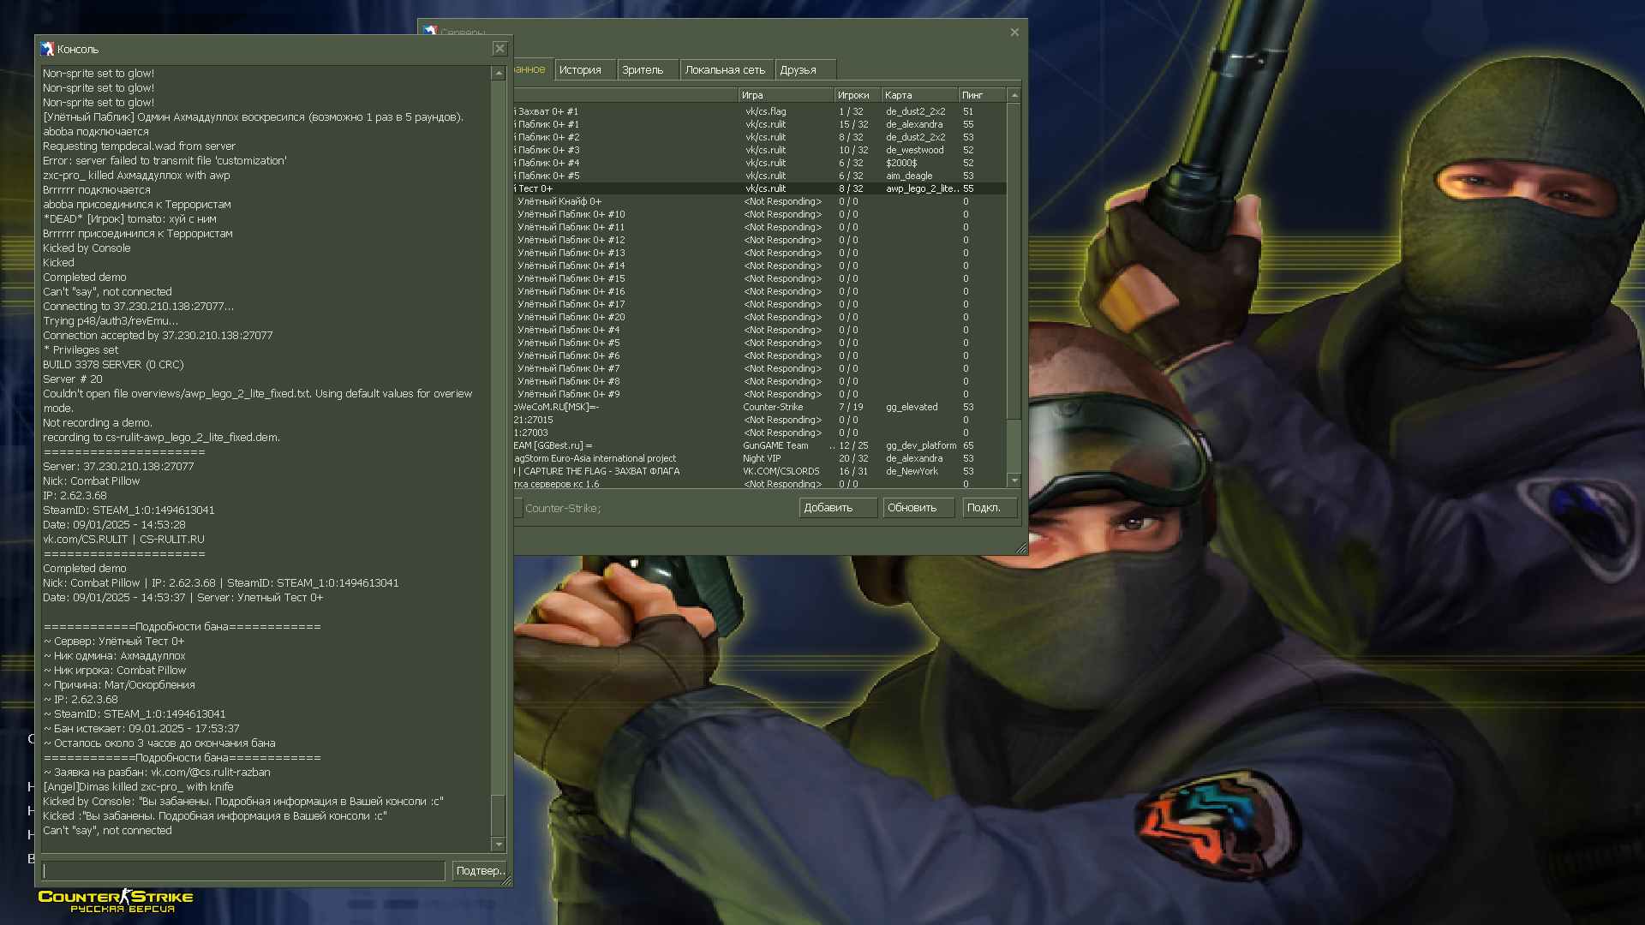This screenshot has width=1645, height=925.
Task: Click the Добавить button
Action: [x=838, y=508]
